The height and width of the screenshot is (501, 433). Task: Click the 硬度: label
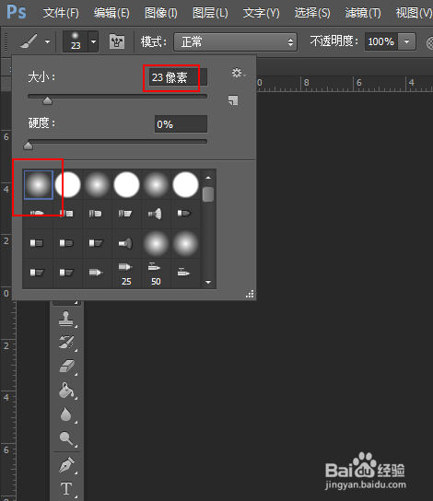[x=41, y=122]
